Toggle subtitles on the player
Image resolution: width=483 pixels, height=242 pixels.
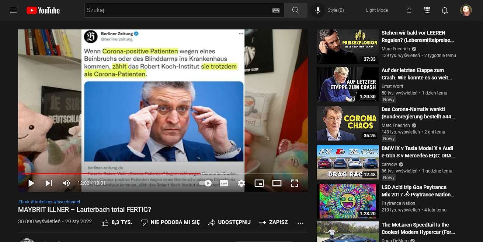[x=224, y=183]
